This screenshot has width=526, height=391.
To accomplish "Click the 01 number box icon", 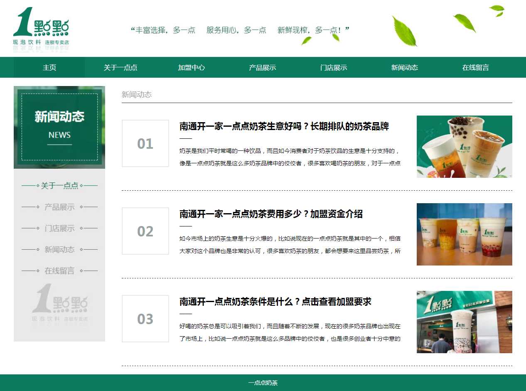I will (145, 143).
